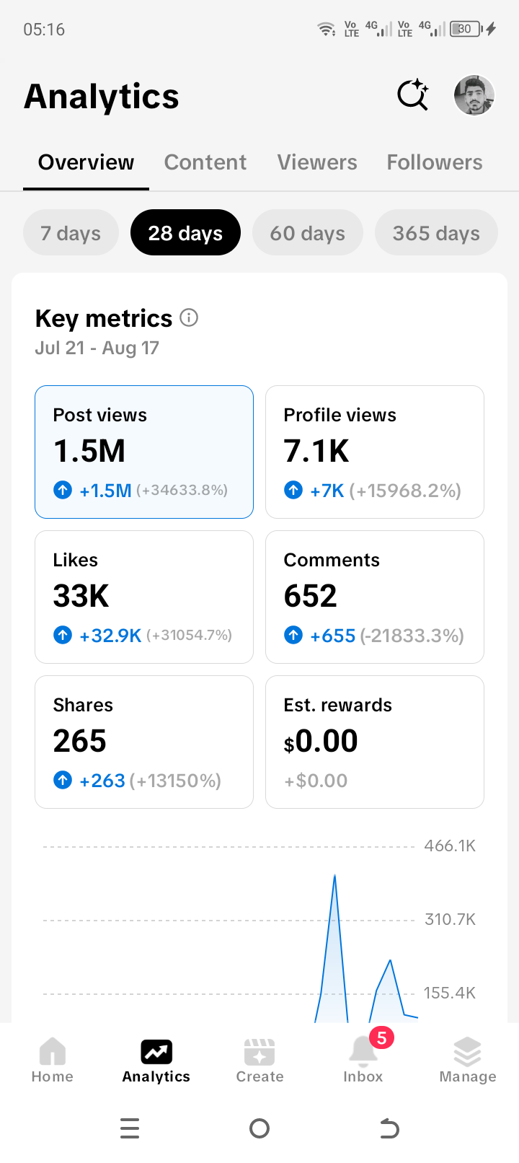
Task: Tap the Android back navigation icon
Action: pyautogui.click(x=389, y=1128)
